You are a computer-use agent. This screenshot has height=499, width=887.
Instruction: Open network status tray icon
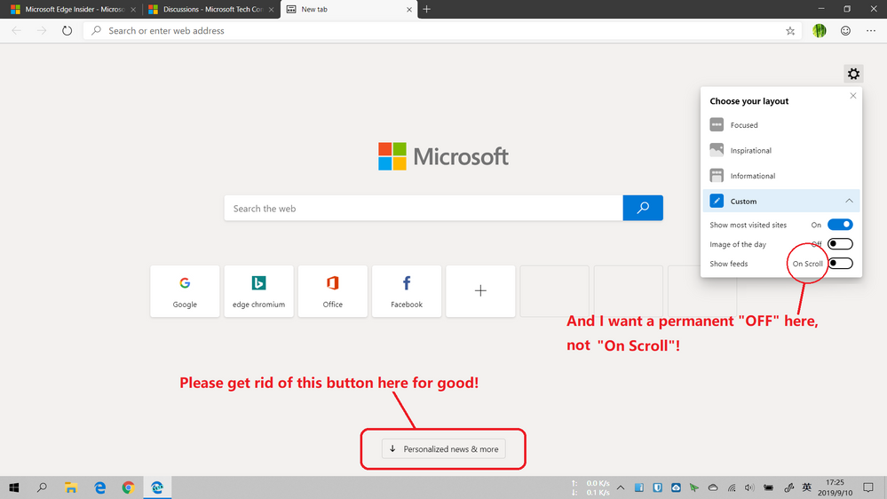coord(732,487)
